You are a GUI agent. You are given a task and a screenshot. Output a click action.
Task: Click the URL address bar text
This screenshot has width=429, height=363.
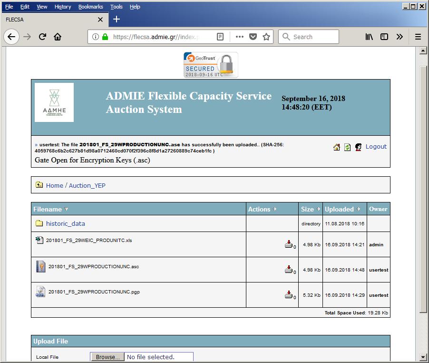click(x=156, y=37)
